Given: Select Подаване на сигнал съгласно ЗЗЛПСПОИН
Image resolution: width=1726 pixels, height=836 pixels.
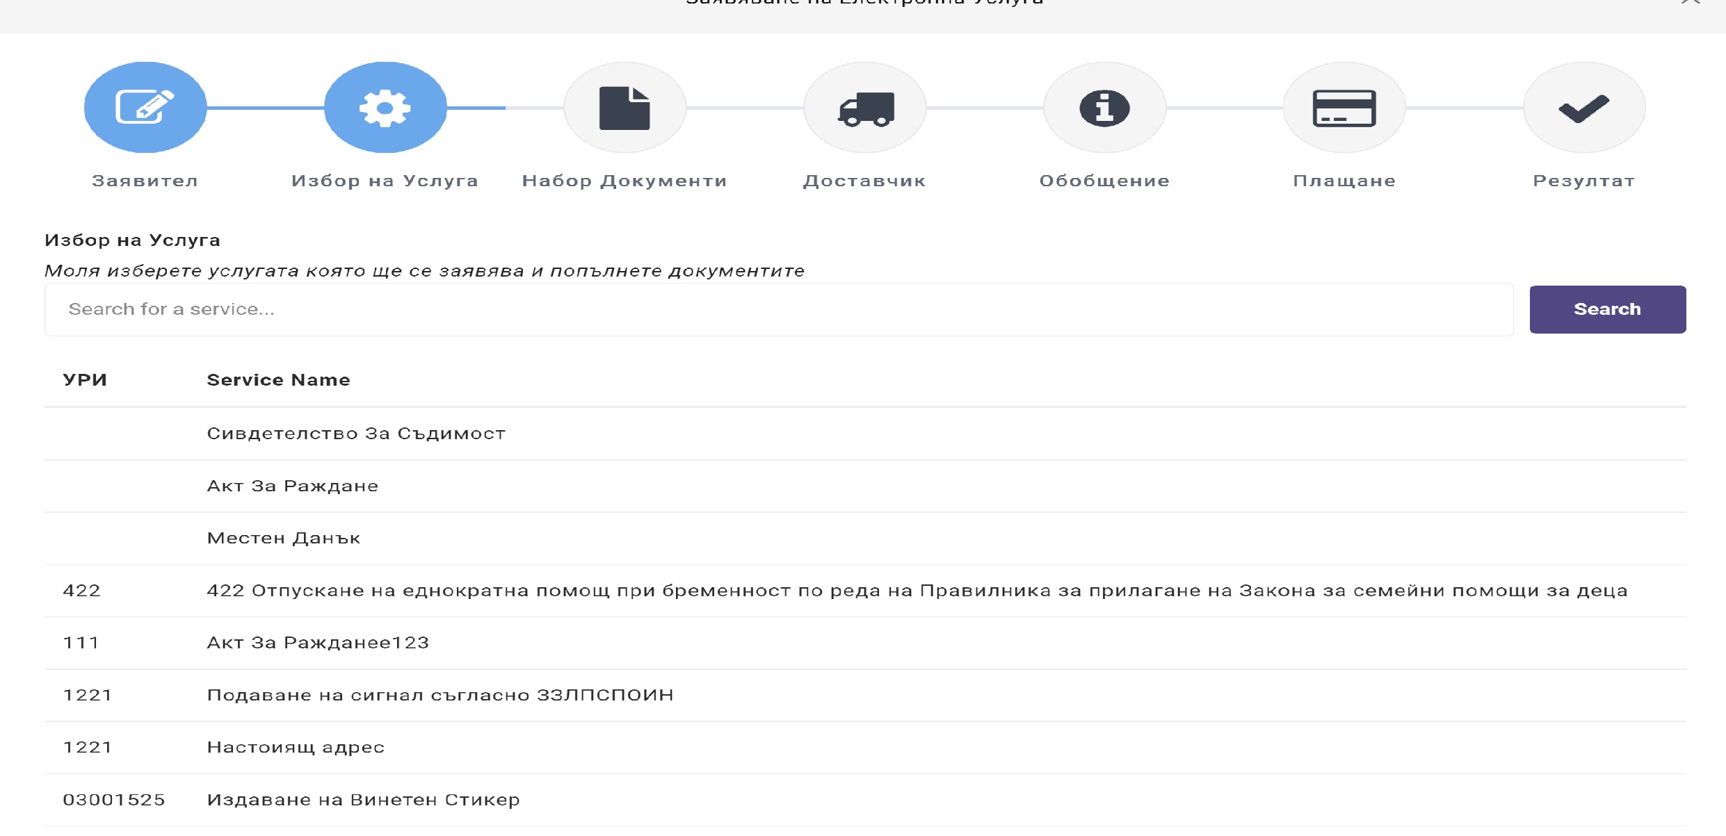Looking at the screenshot, I should coord(440,695).
